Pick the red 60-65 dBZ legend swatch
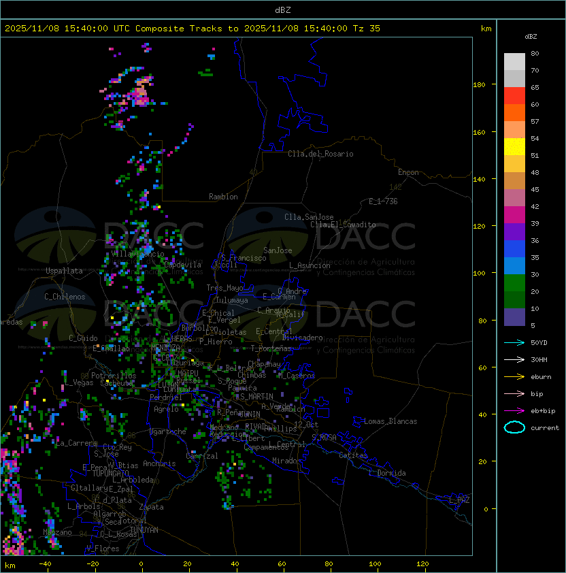 (514, 96)
